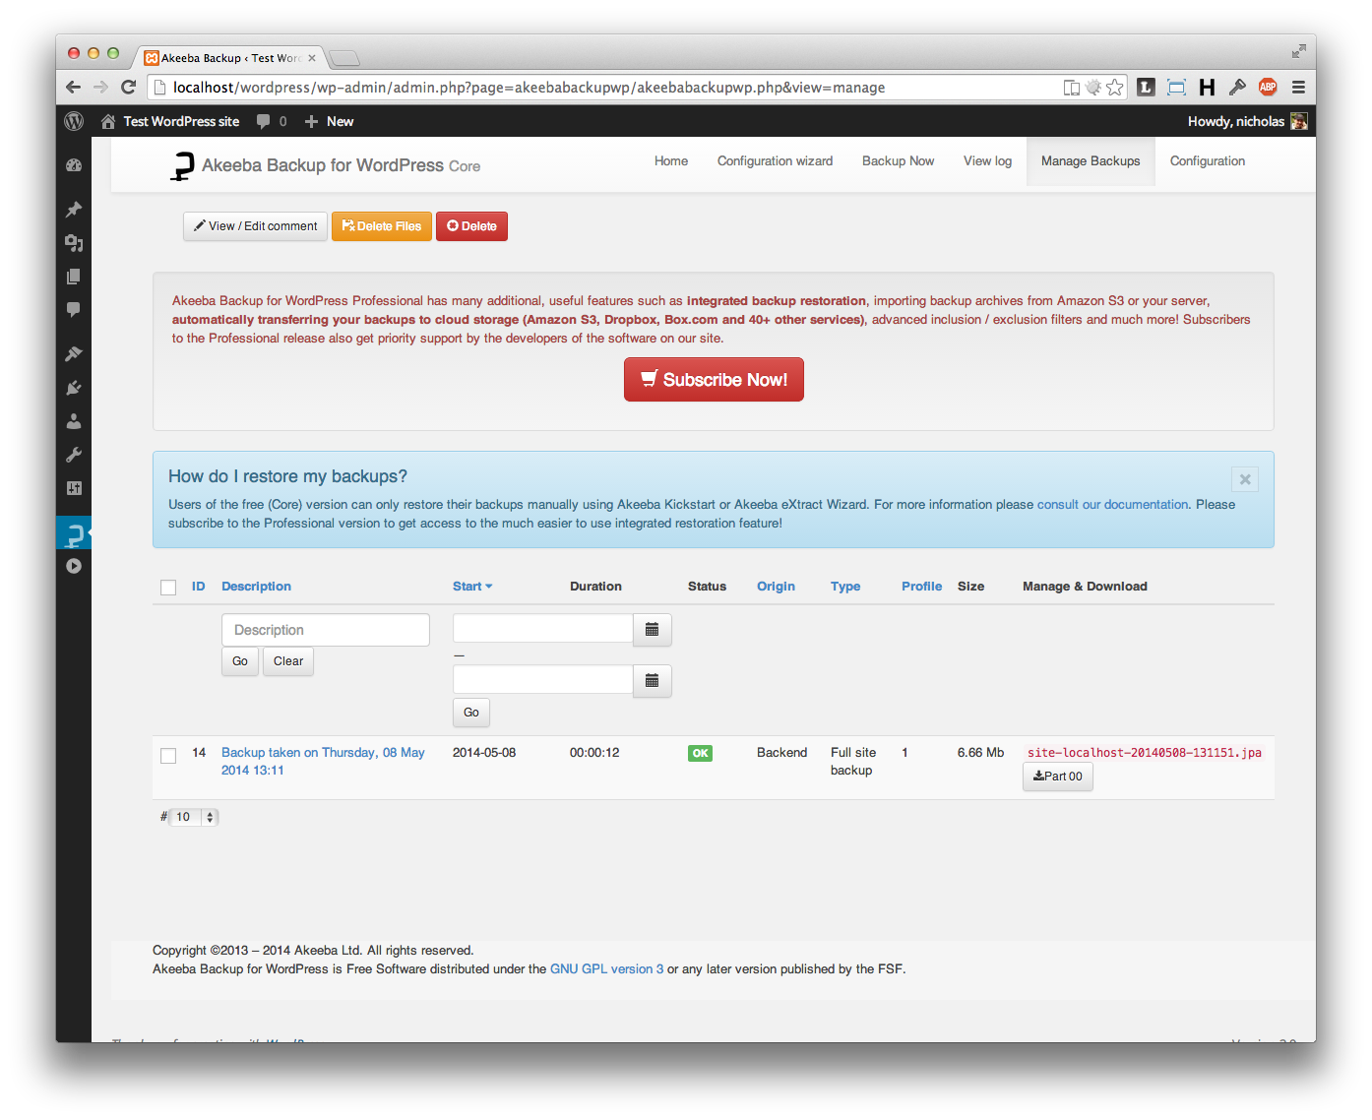The height and width of the screenshot is (1120, 1372).
Task: Sort the table by Type header
Action: (x=845, y=587)
